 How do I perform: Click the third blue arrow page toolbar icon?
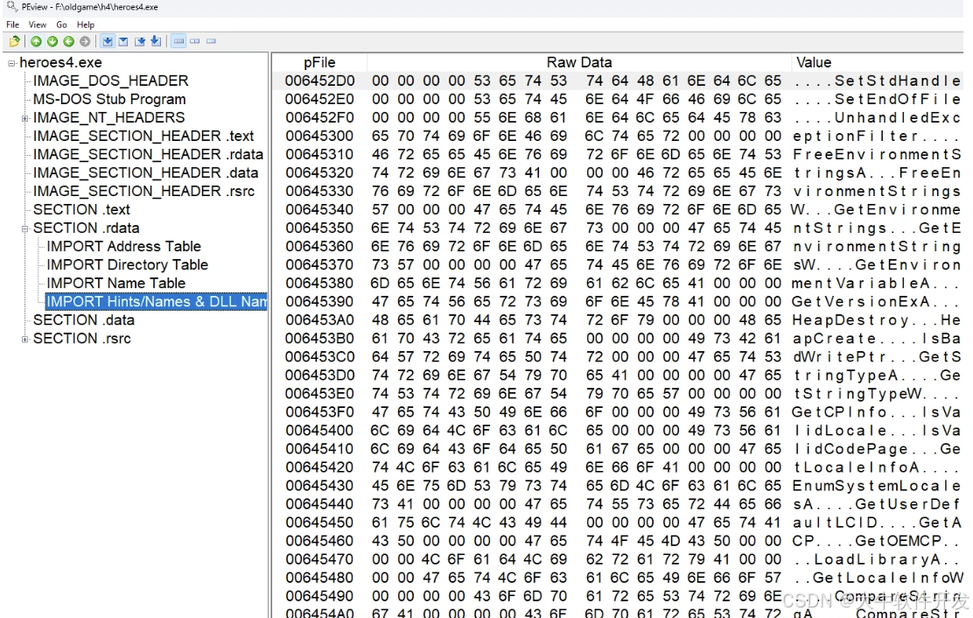click(140, 41)
